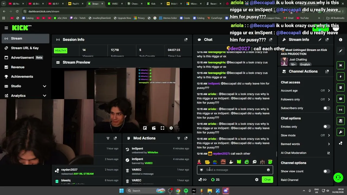
Task: Toggle the mod actions note widget in right sidebar
Action: (340, 88)
